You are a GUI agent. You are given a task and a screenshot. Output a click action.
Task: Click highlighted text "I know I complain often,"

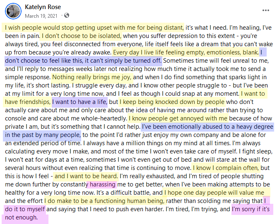pyautogui.click(x=226, y=168)
